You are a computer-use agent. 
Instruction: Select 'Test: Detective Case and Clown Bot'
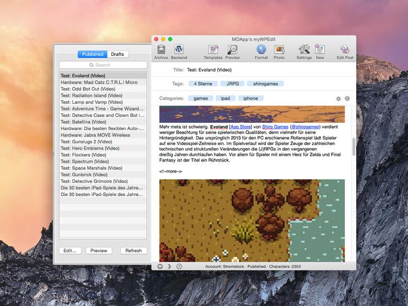(103, 115)
